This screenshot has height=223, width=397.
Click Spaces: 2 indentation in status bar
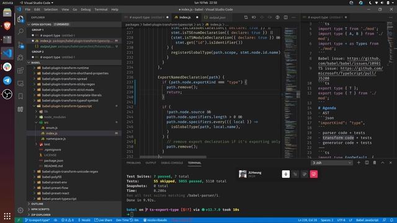(327, 220)
